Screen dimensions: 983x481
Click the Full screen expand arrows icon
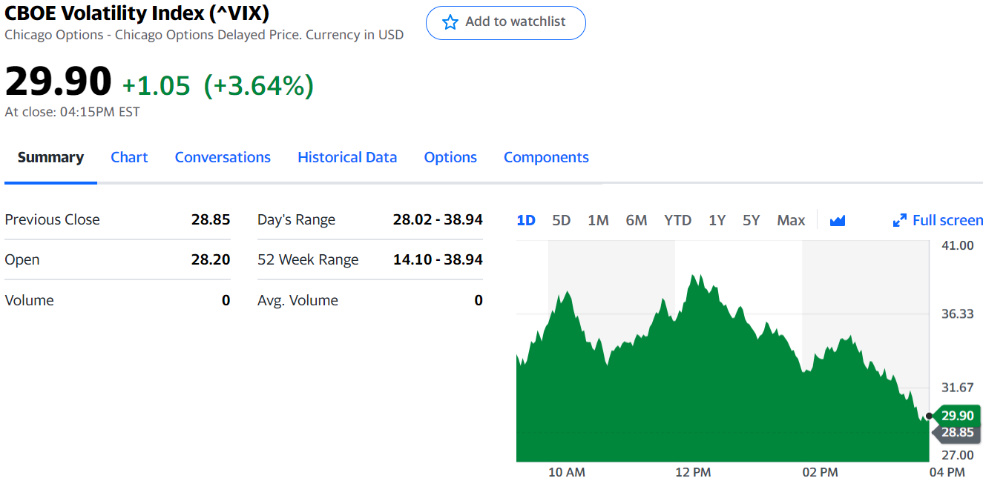click(x=900, y=220)
